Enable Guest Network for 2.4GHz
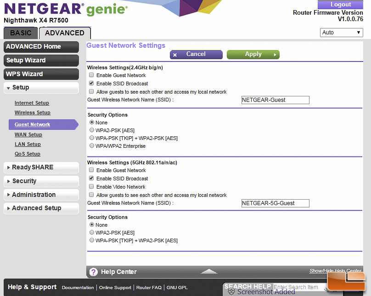The height and width of the screenshot is (296, 371). pyautogui.click(x=91, y=75)
